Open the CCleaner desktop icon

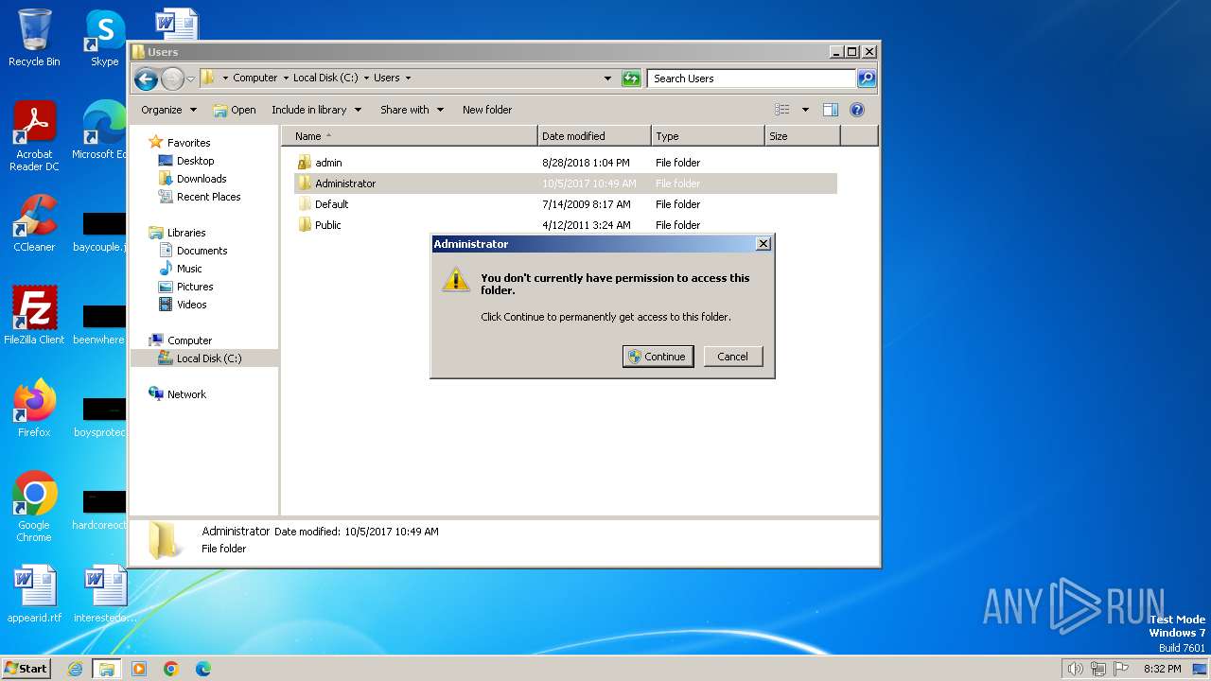34,223
